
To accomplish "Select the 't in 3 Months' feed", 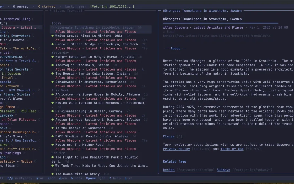I will [x=12, y=40].
